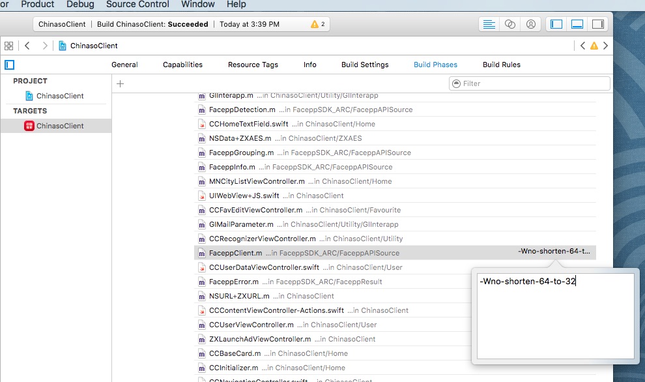Hide the project and targets list sidebar

[x=9, y=65]
